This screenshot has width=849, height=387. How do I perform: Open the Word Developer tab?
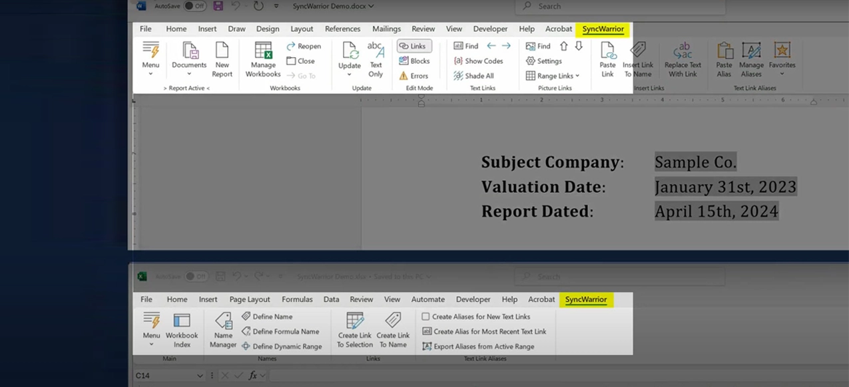490,29
